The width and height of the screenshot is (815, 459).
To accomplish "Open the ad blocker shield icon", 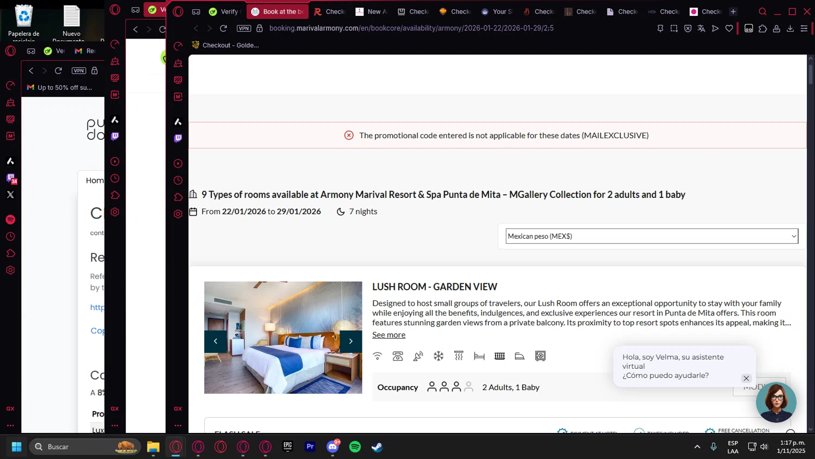I will (x=688, y=28).
